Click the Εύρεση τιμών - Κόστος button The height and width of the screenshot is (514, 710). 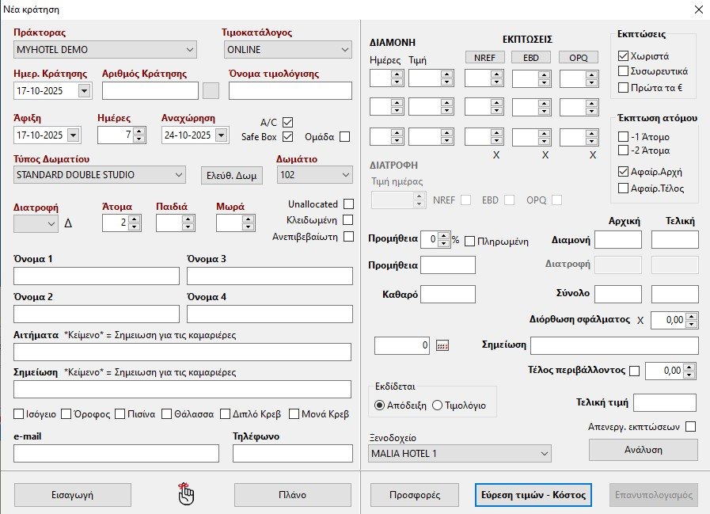533,494
